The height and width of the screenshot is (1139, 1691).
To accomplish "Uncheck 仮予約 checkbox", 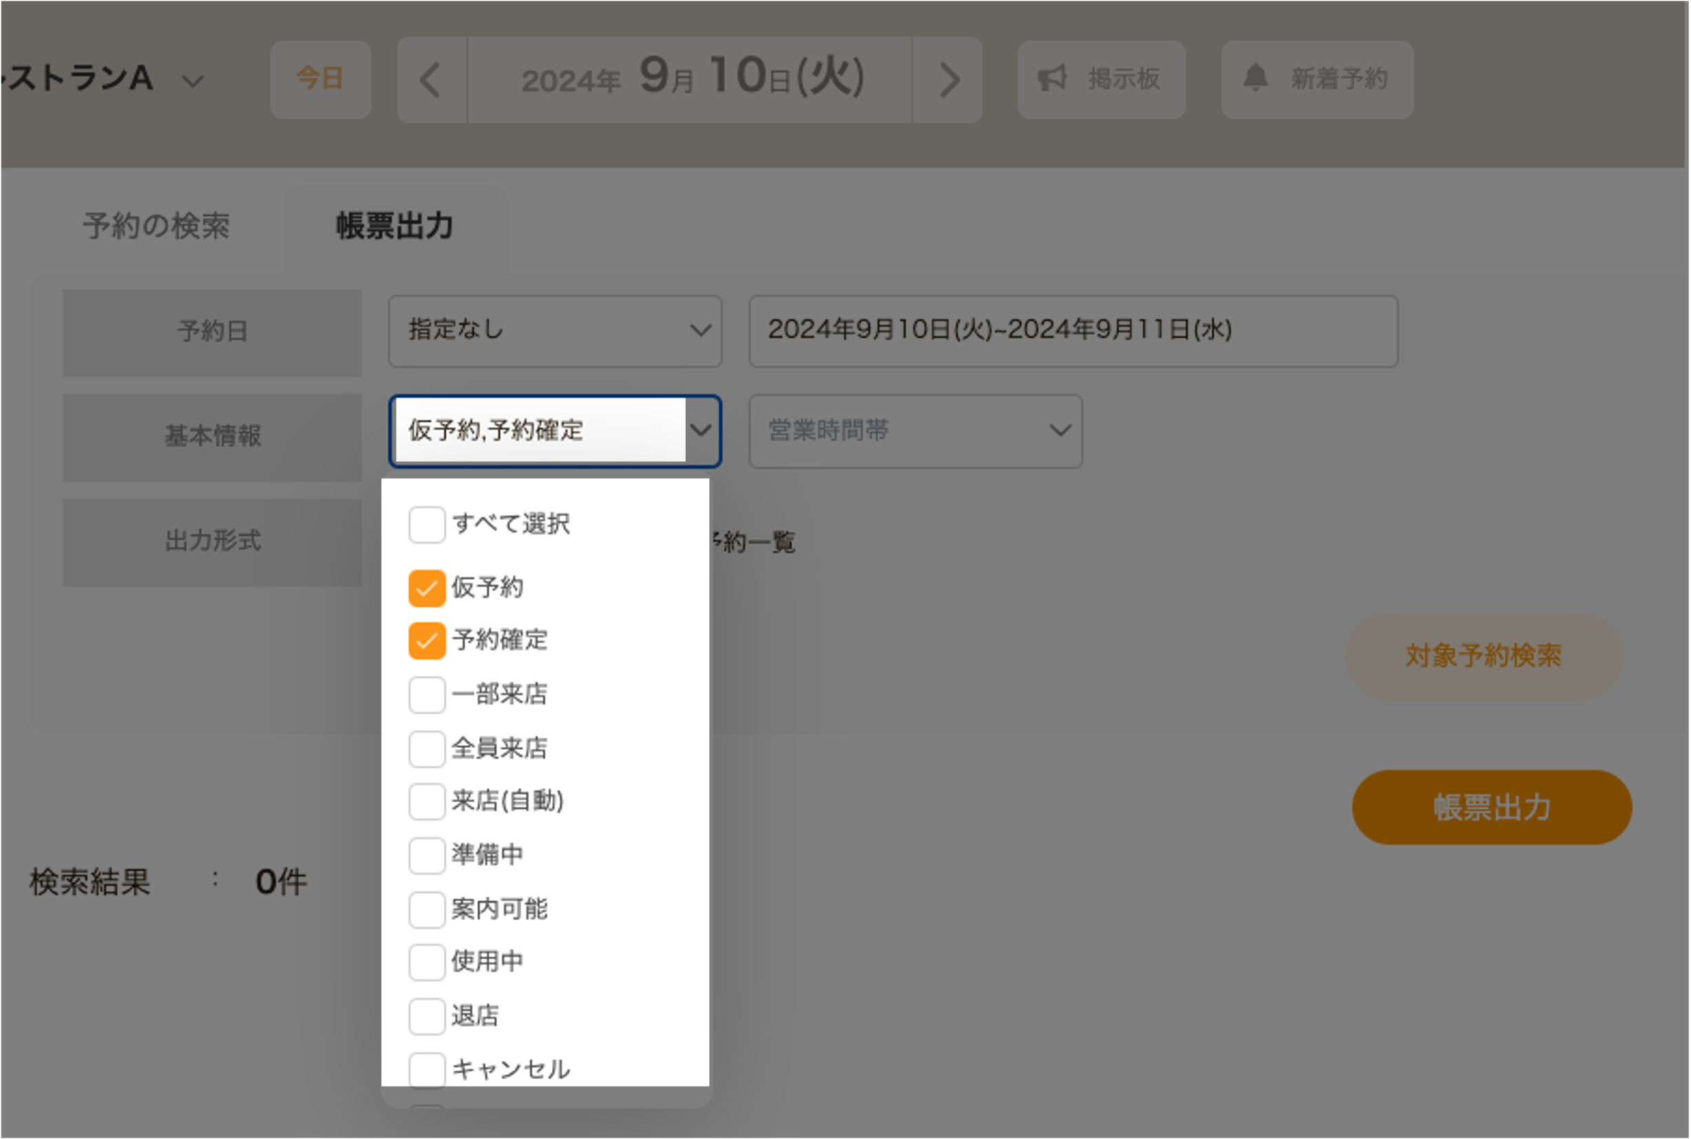I will (427, 588).
